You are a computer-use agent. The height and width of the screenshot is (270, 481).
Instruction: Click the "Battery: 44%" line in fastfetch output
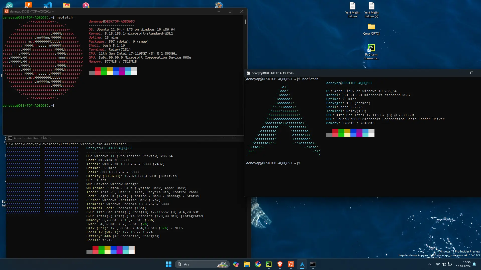click(124, 236)
